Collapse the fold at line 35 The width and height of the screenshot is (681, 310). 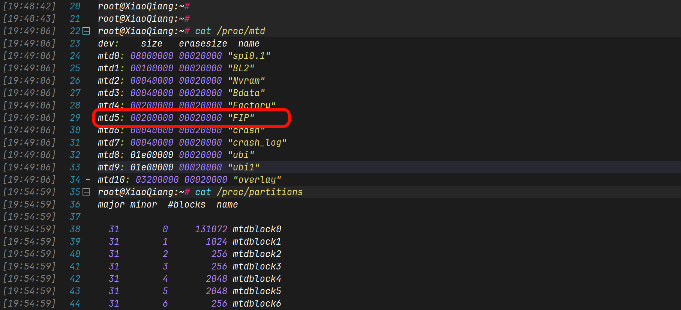tap(86, 192)
